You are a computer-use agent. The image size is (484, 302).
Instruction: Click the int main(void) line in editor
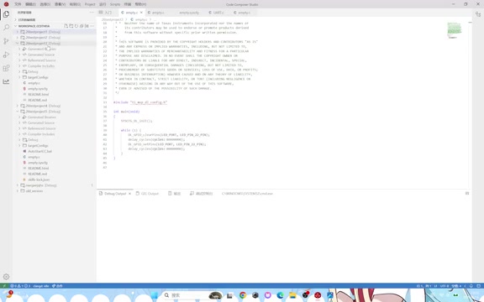tap(127, 112)
